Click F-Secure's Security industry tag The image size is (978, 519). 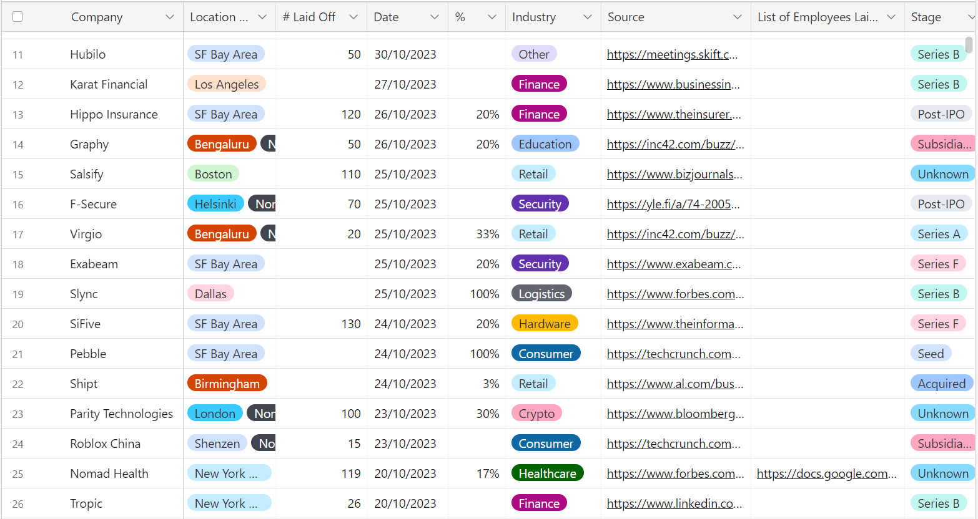click(x=540, y=204)
